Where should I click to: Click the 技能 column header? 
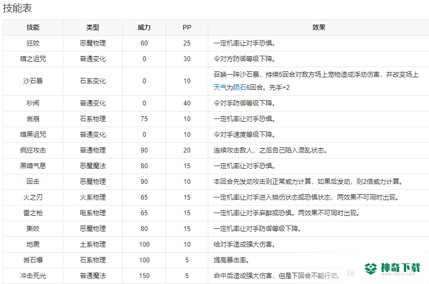(x=33, y=28)
